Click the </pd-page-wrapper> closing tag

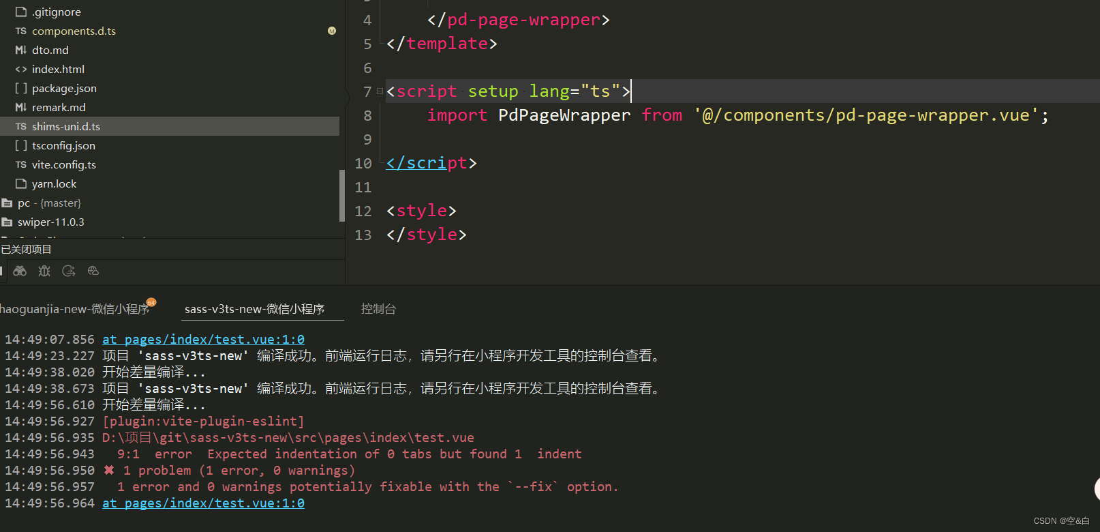519,20
